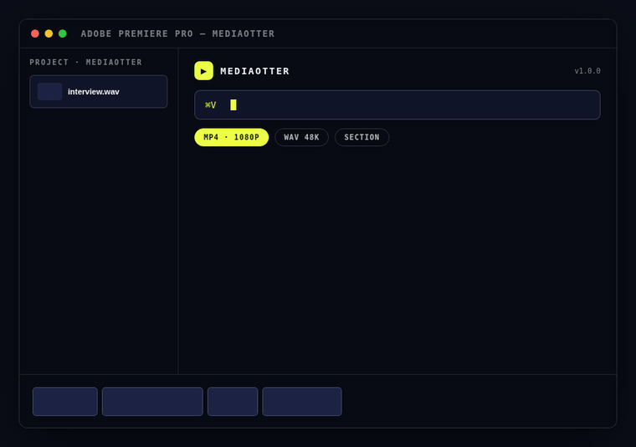Screen dimensions: 636x447
Task: Open interview.wav in the project panel
Action: click(x=99, y=92)
